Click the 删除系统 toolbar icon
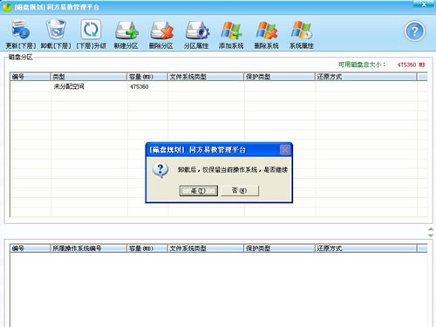Viewport: 436px width, 327px height. tap(267, 30)
